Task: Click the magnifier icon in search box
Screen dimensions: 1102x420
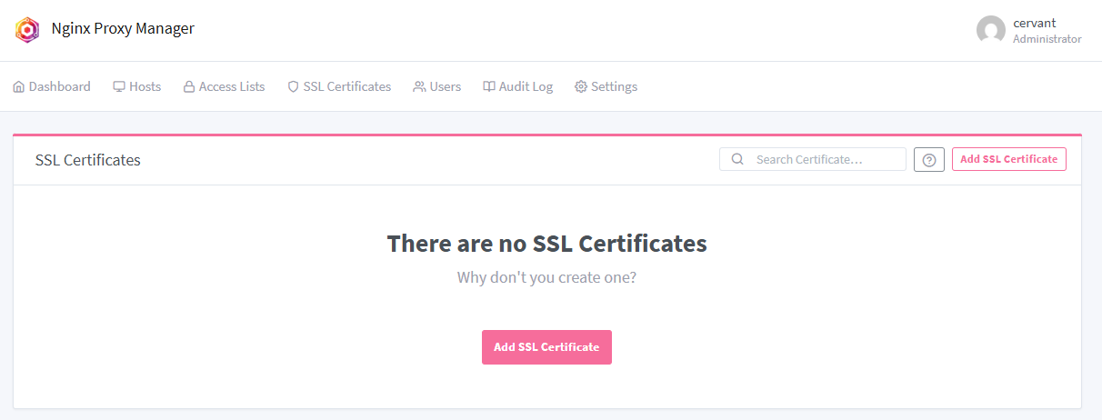Action: tap(737, 160)
